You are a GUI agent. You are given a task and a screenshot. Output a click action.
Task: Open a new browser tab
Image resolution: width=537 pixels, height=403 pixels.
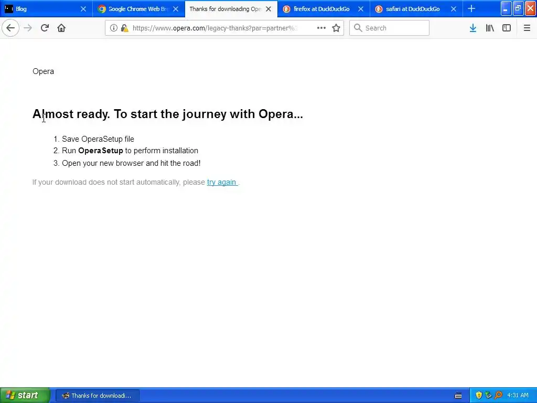pos(471,9)
